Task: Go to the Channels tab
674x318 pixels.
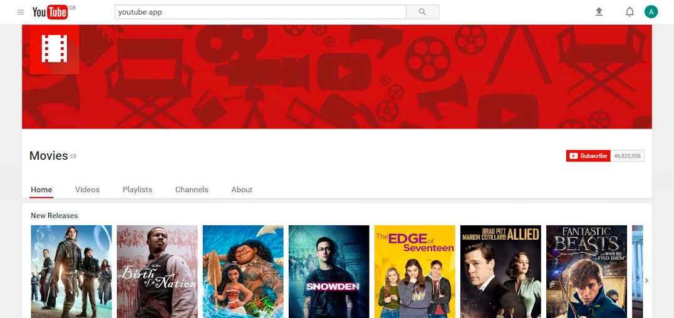Action: coord(192,190)
